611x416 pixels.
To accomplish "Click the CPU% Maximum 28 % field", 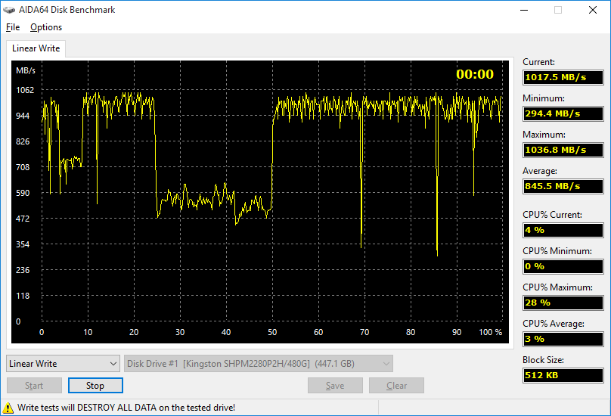I will click(x=563, y=303).
